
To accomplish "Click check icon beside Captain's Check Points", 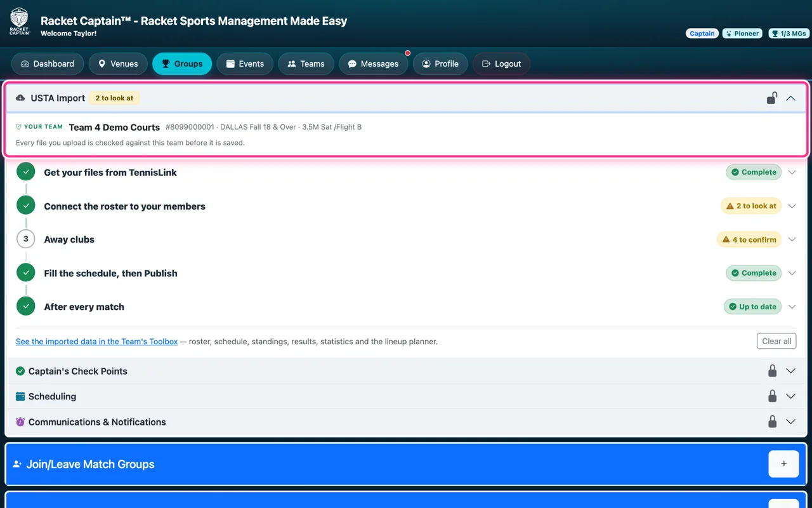I will click(20, 371).
